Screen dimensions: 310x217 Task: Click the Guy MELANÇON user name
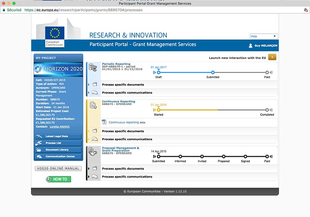click(x=266, y=45)
